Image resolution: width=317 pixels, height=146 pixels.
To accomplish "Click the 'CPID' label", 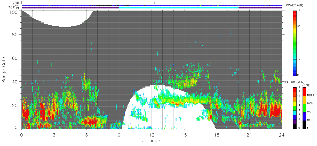I will tap(16, 3).
